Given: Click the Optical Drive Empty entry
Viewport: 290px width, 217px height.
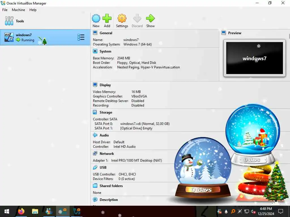Looking at the screenshot, I should click(136, 128).
